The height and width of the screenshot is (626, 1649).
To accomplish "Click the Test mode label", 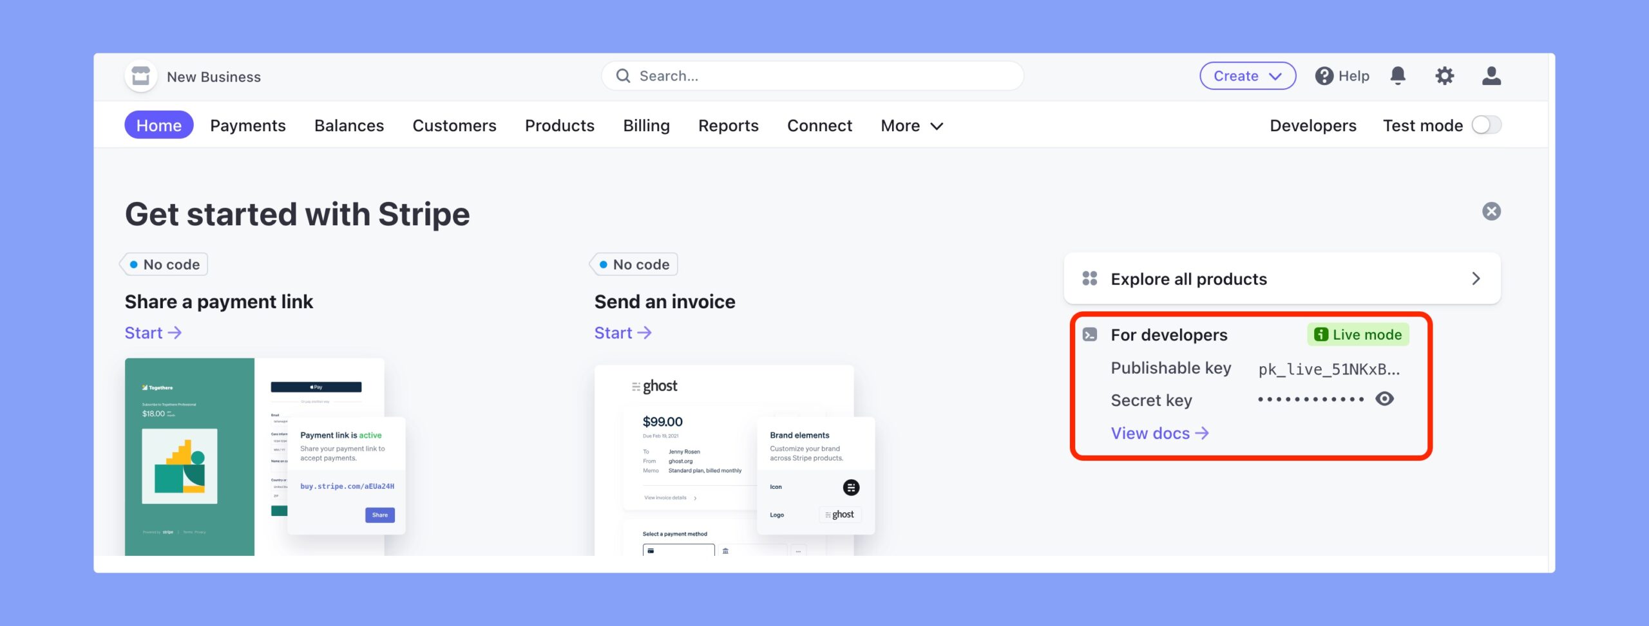I will click(x=1423, y=125).
